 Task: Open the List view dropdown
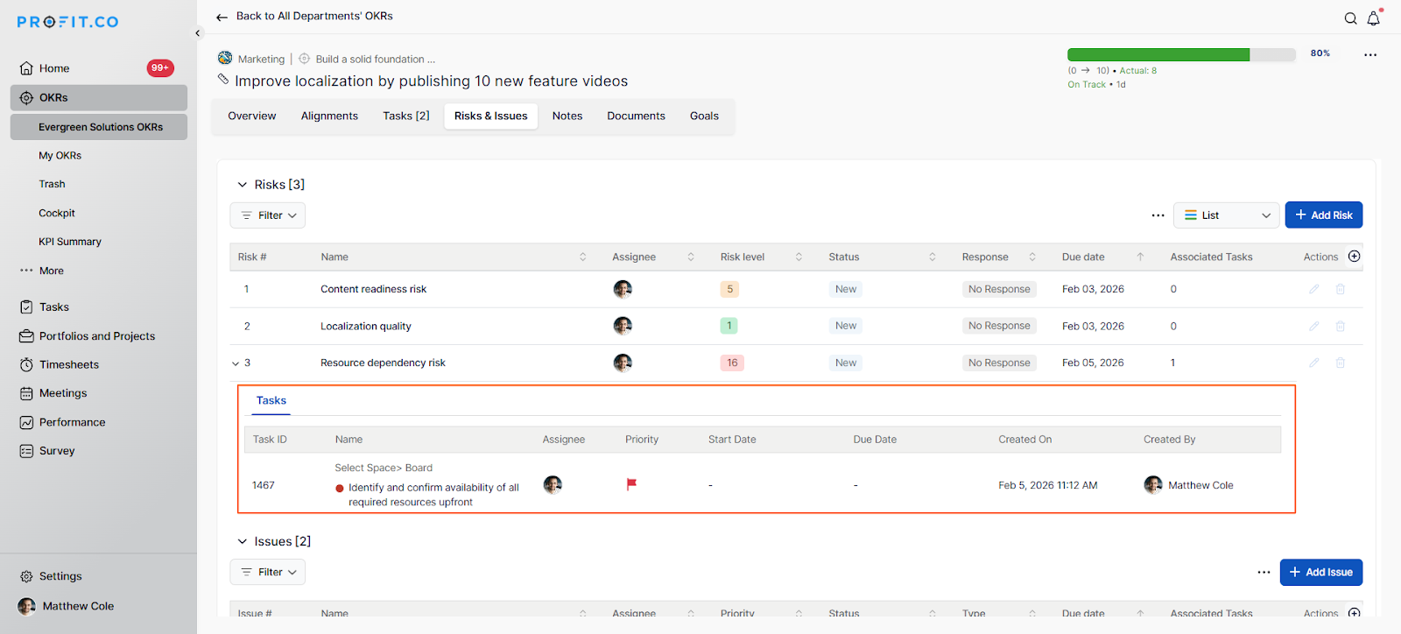(x=1226, y=215)
